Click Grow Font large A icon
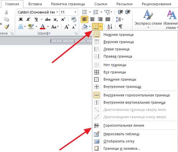The image size is (178, 152). click(67, 27)
